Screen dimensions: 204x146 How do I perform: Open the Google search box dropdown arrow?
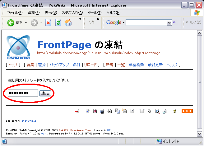pos(169,23)
